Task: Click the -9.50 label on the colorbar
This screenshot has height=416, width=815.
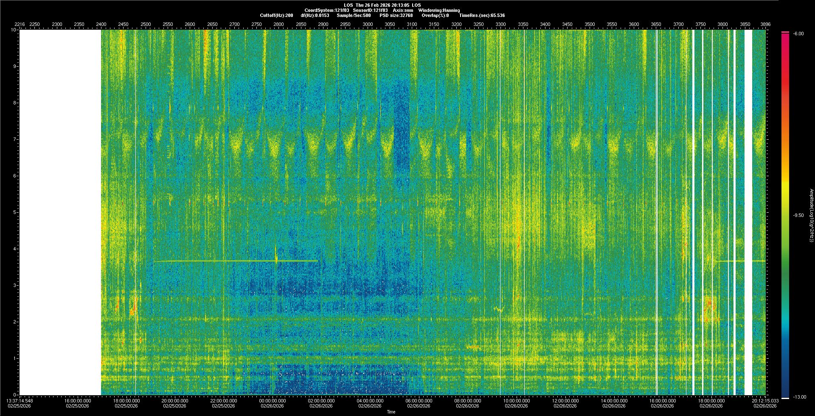Action: (x=798, y=215)
